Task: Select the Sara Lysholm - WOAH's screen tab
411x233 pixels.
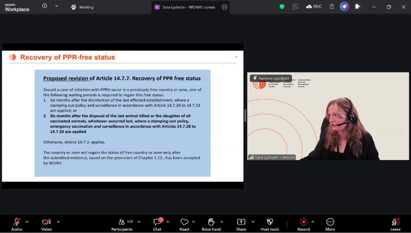Action: (185, 7)
